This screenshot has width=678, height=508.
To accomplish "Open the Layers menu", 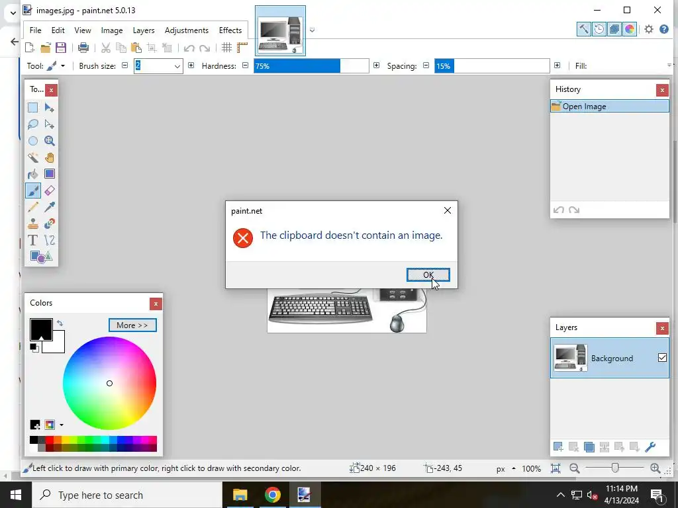I will (x=144, y=30).
